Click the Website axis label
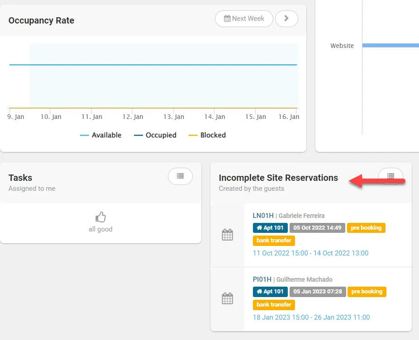Screen dimensions: 419x340 [x=342, y=46]
